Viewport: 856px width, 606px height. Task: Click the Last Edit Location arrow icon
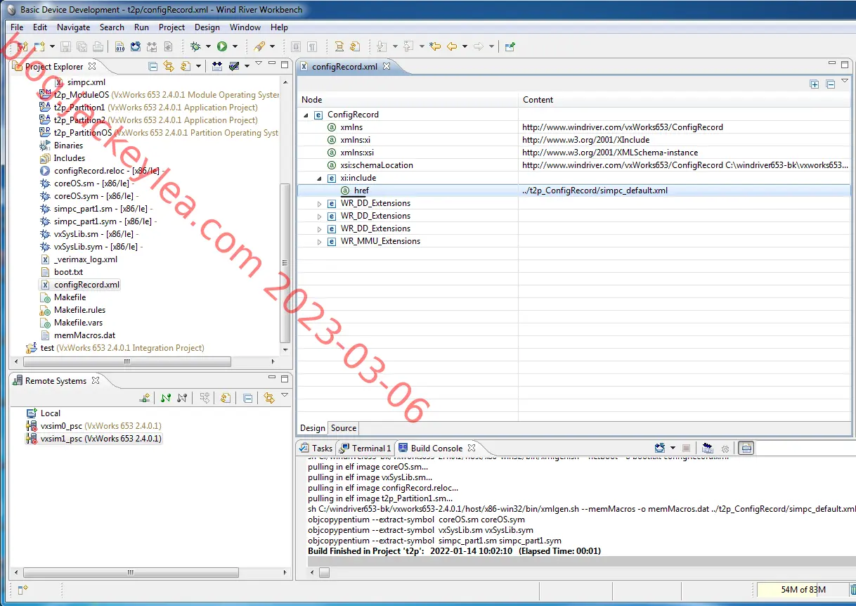coord(435,46)
